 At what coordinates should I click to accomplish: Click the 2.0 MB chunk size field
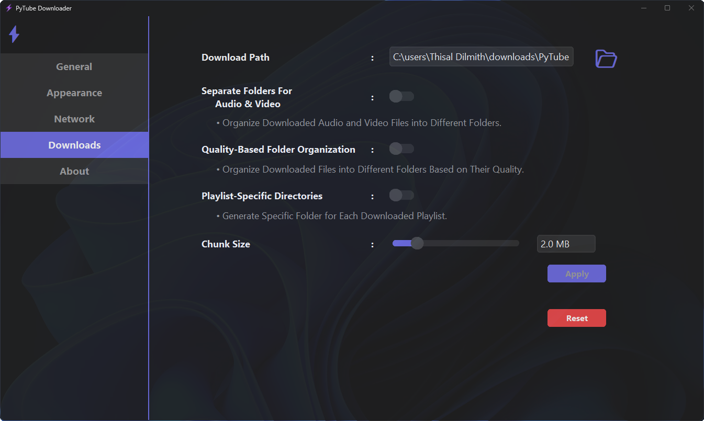coord(566,244)
